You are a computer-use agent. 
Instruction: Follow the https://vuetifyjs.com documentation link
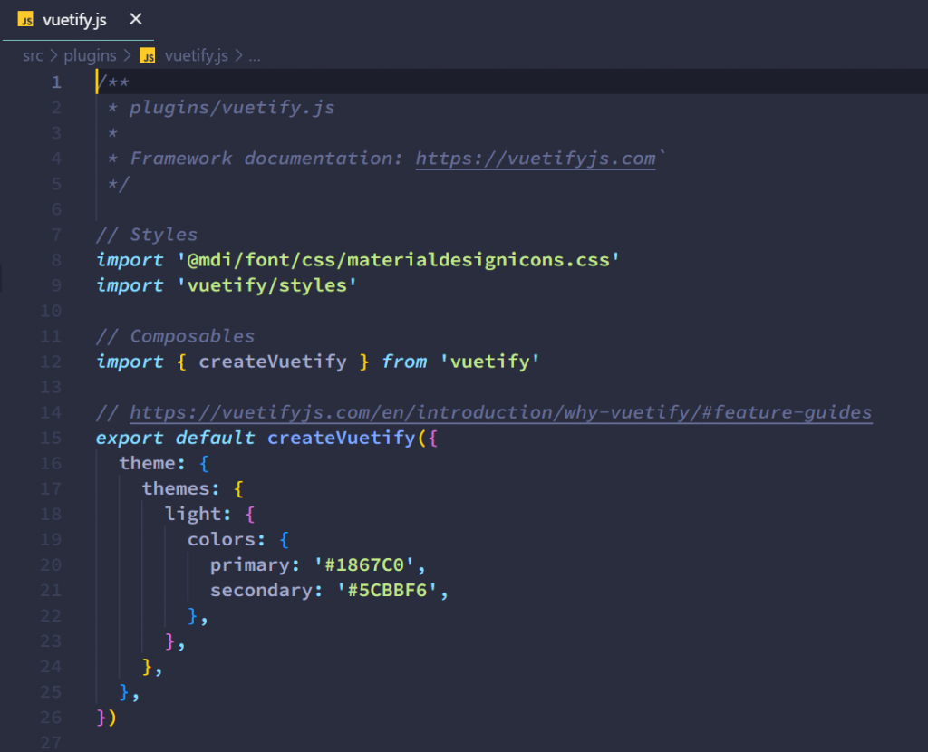[536, 159]
